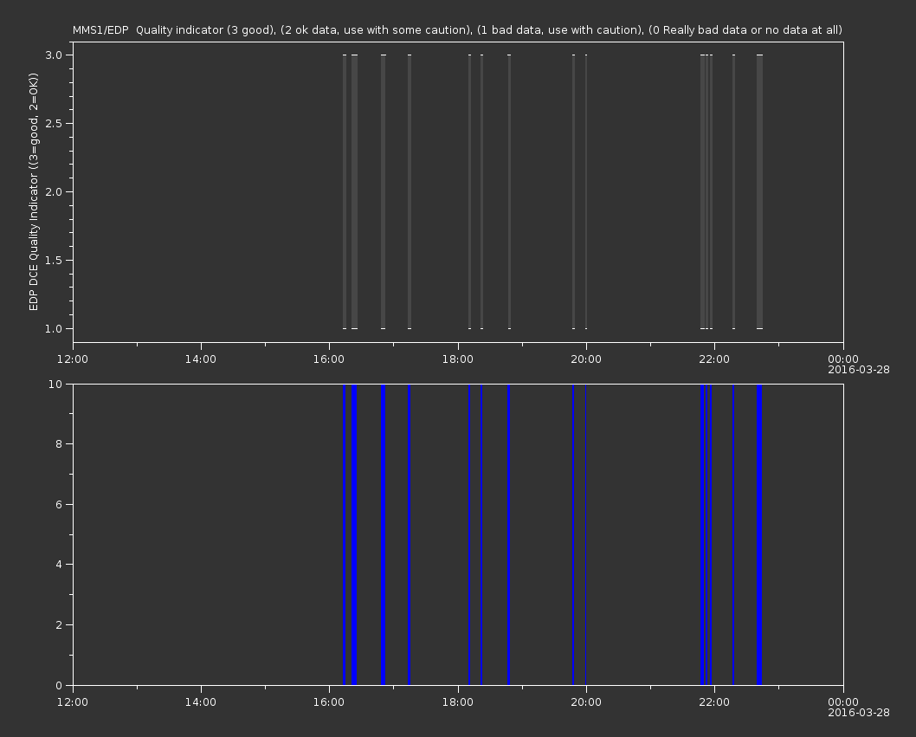Screen dimensions: 916x737
Task: Click the gray bar at 20:00 in upper plot
Action: point(586,191)
